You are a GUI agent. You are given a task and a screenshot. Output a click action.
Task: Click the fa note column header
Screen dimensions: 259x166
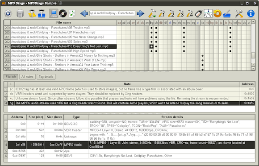coord(202,23)
